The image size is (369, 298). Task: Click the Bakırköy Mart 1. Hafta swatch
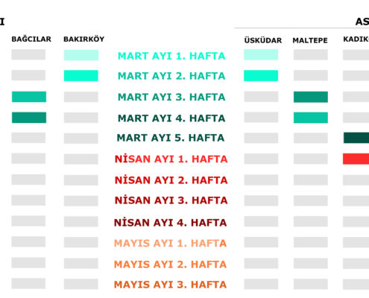(x=81, y=55)
